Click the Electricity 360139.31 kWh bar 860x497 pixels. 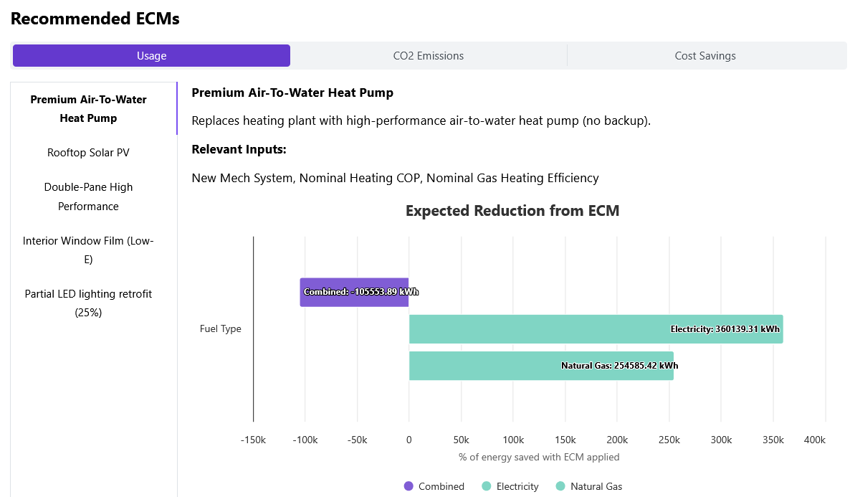[596, 329]
